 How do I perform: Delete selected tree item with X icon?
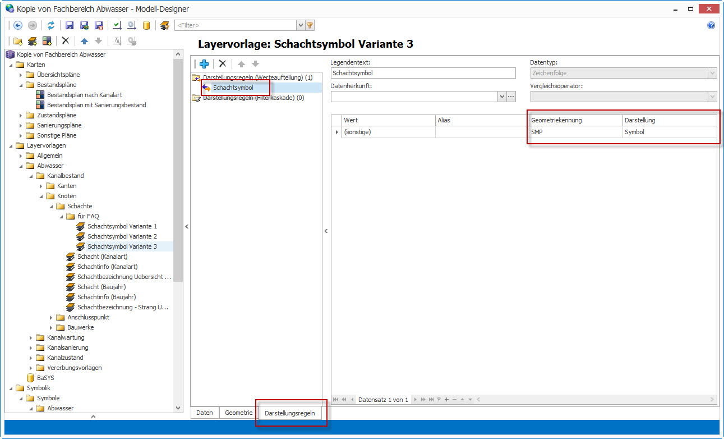point(66,41)
